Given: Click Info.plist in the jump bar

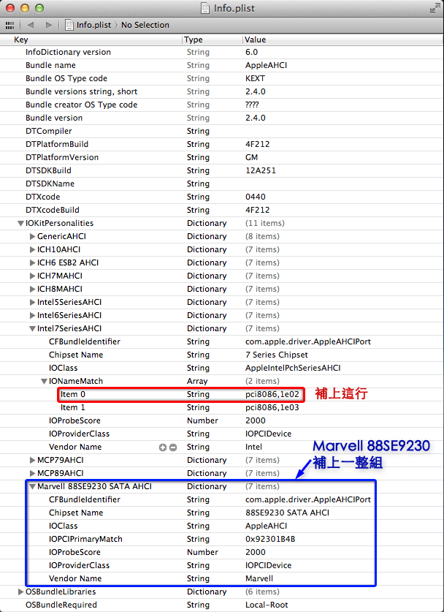Looking at the screenshot, I should point(93,25).
